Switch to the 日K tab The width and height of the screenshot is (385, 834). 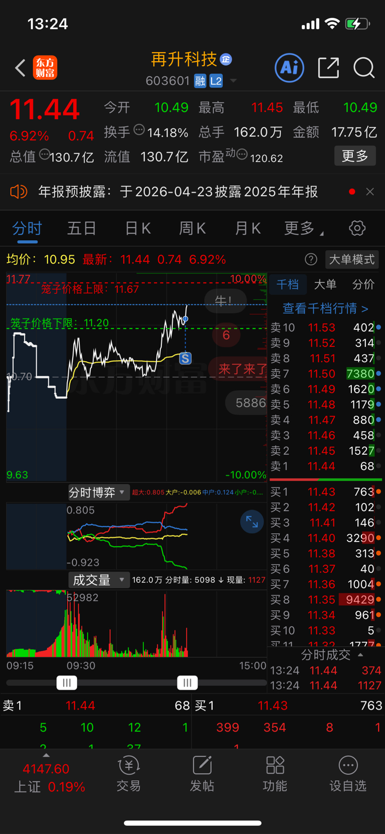point(137,229)
